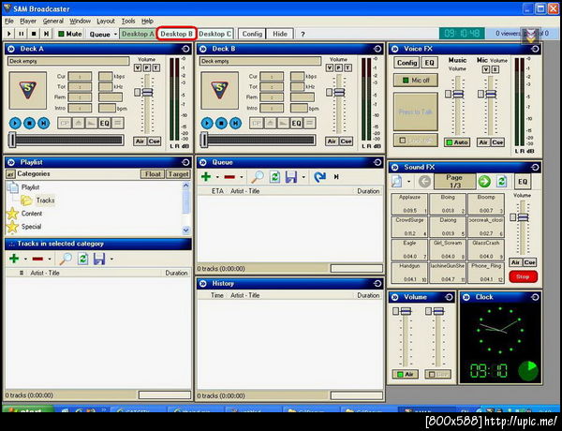Click the main toolbar pause button
Viewport: 562px width, 431px height.
22,34
